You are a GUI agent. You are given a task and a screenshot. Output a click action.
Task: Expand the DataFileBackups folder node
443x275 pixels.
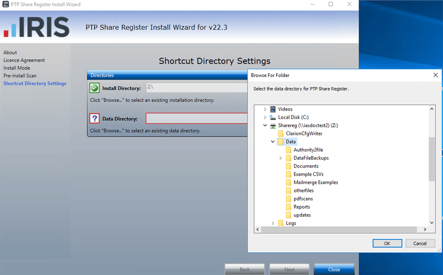pyautogui.click(x=280, y=158)
